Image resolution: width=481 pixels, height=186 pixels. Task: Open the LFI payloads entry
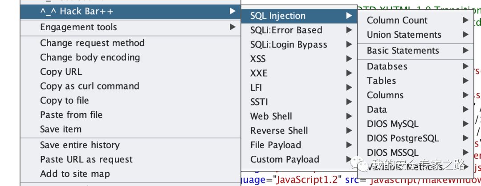point(299,87)
